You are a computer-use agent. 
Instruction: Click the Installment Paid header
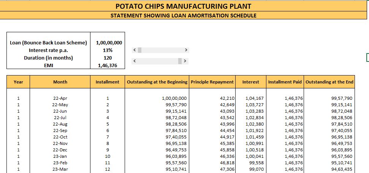pos(285,82)
